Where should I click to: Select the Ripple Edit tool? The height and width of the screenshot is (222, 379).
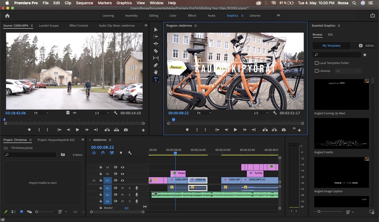156,44
